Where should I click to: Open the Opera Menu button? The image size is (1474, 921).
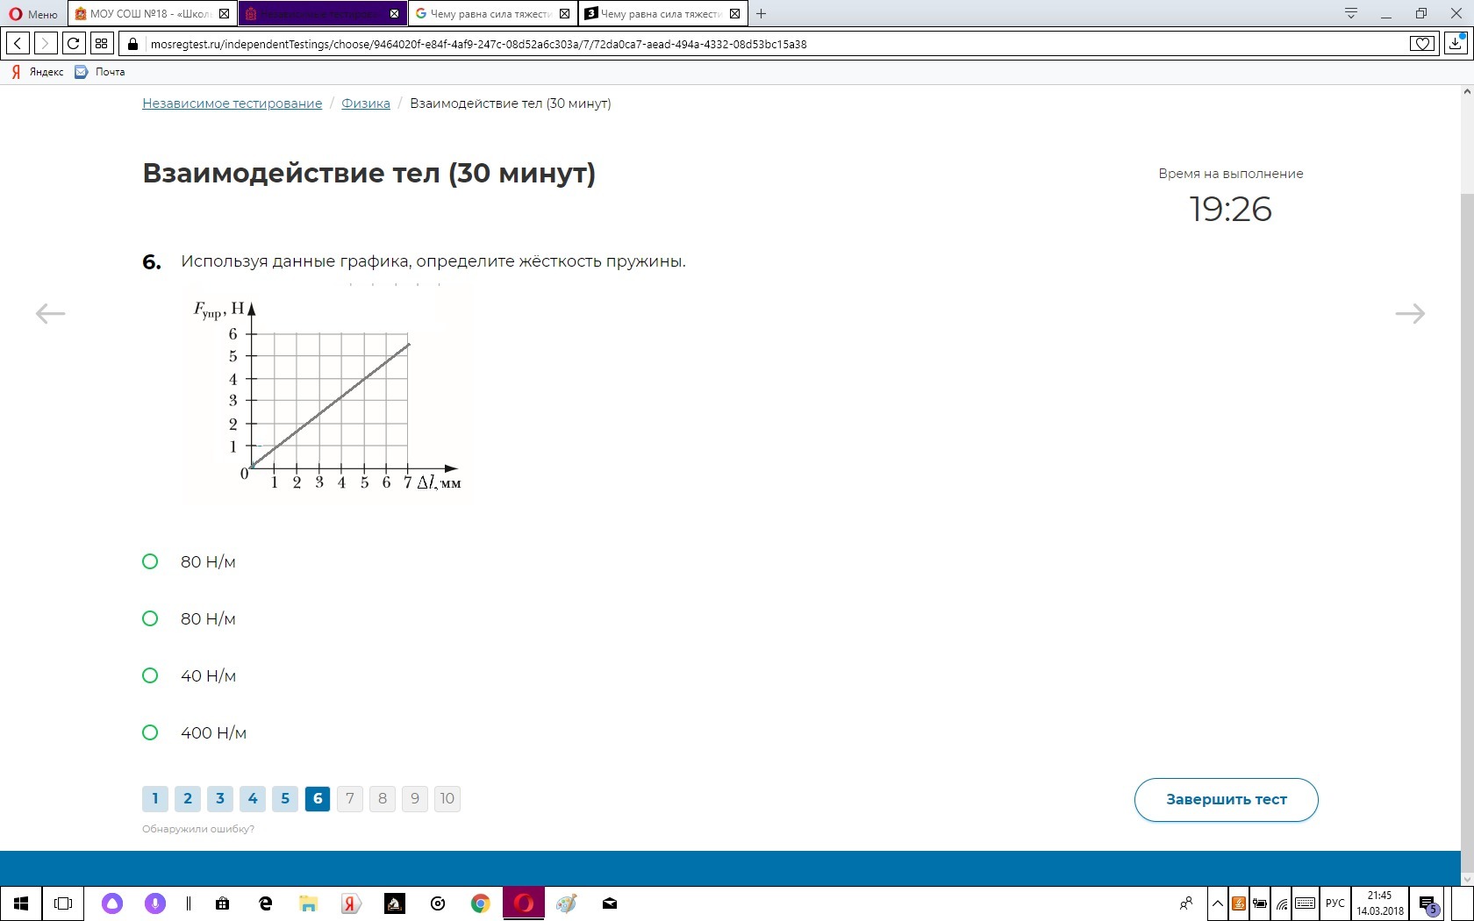(x=33, y=14)
